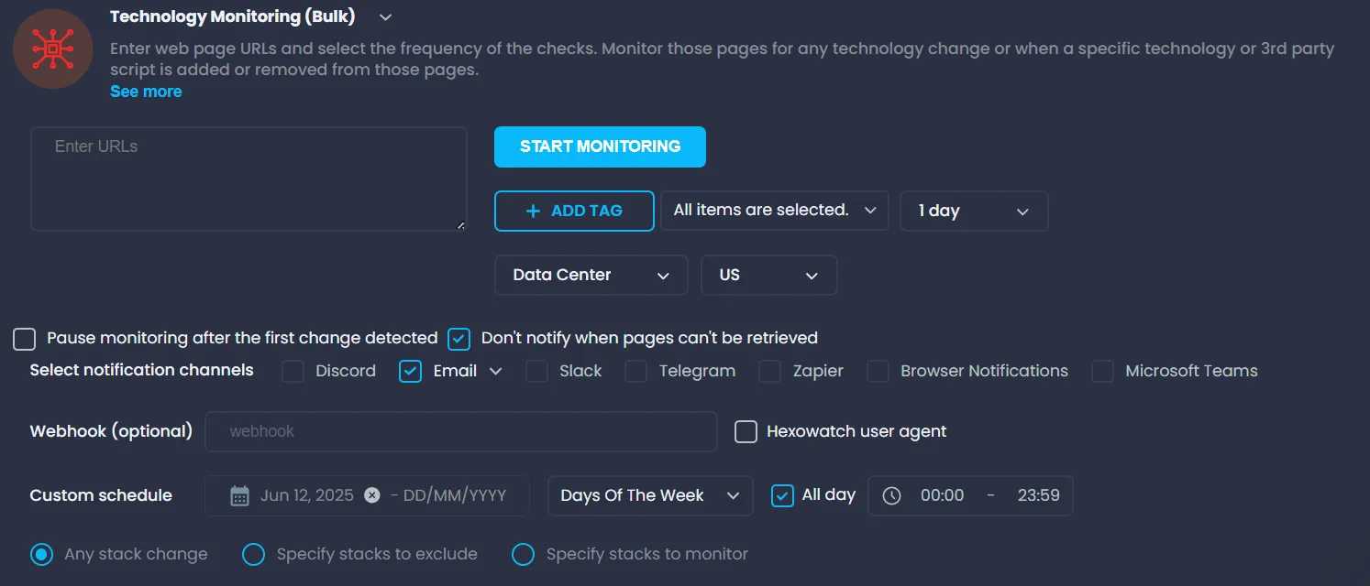The width and height of the screenshot is (1370, 586).
Task: Select Specify stacks to exclude option
Action: [x=253, y=554]
